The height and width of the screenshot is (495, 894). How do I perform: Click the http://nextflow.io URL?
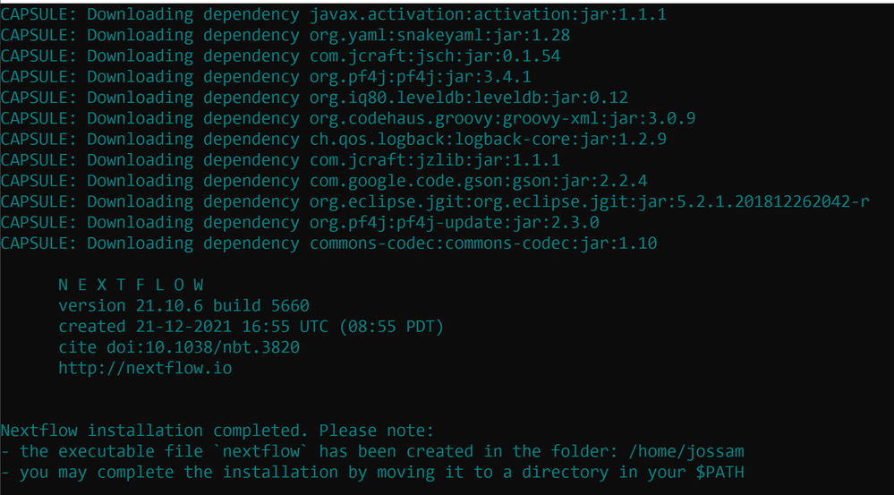point(145,368)
